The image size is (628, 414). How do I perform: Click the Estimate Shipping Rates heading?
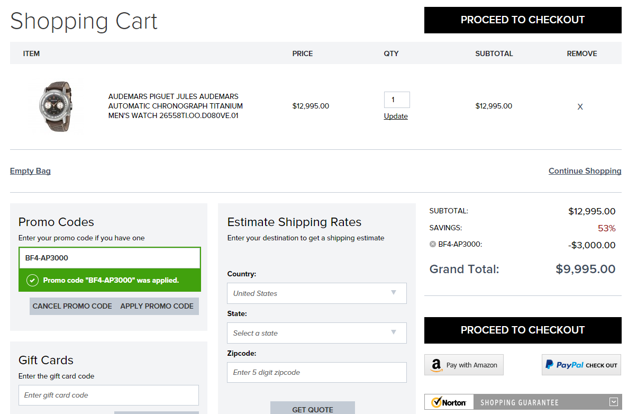point(294,222)
